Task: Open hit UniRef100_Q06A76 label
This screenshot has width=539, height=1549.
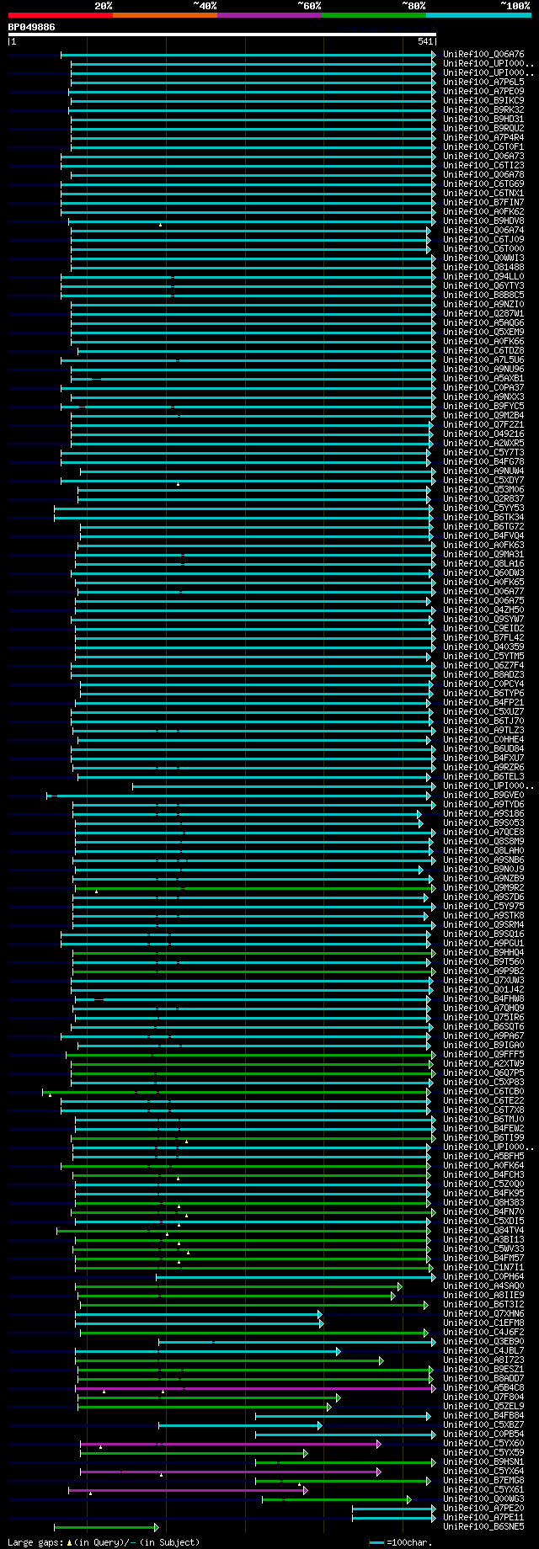Action: [483, 55]
